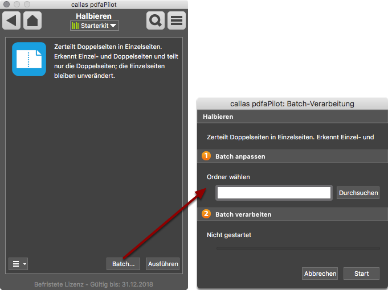Click the Nicht gestartet status text

tap(229, 235)
